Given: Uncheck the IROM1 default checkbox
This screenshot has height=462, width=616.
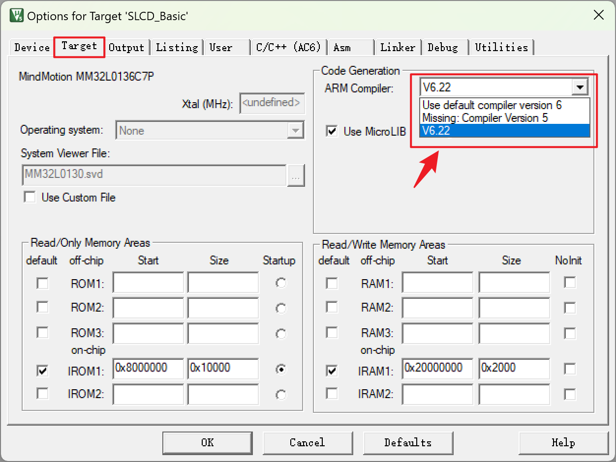Looking at the screenshot, I should [x=43, y=371].
